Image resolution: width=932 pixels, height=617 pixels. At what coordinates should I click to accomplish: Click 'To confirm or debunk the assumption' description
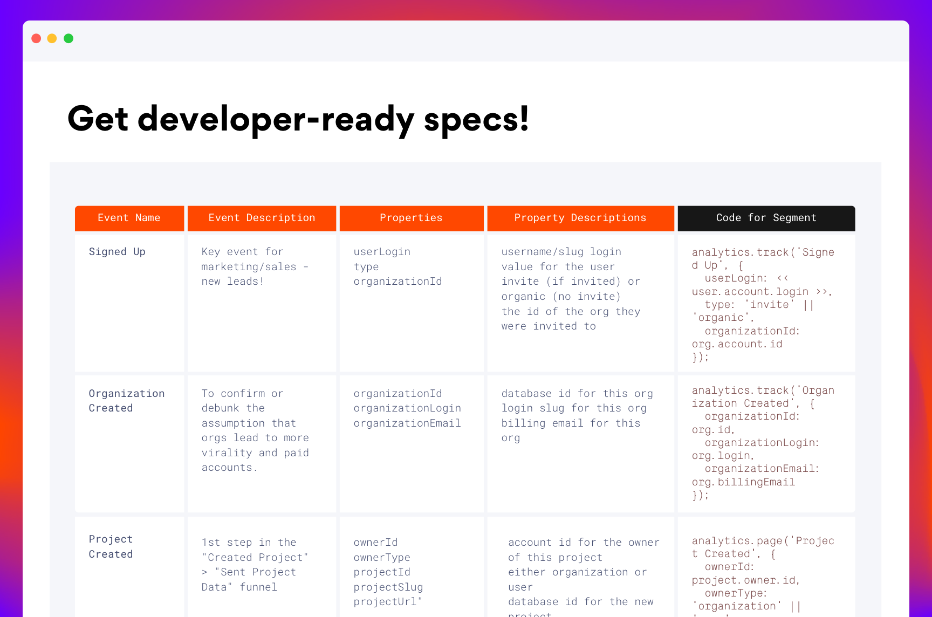pyautogui.click(x=262, y=444)
